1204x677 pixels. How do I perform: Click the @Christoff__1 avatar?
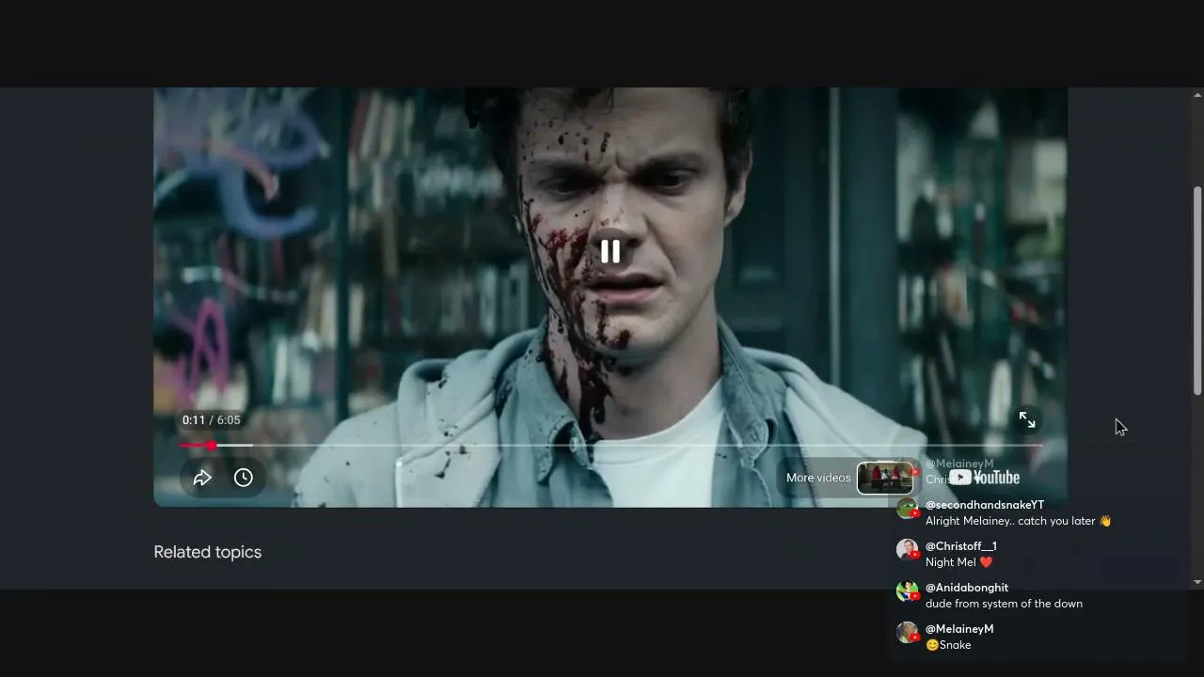click(x=907, y=550)
